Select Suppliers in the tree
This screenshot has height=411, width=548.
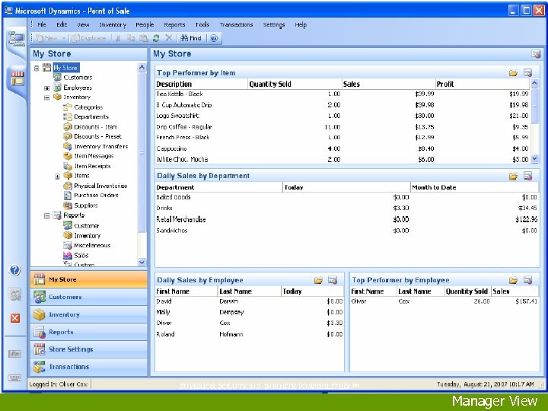click(85, 205)
